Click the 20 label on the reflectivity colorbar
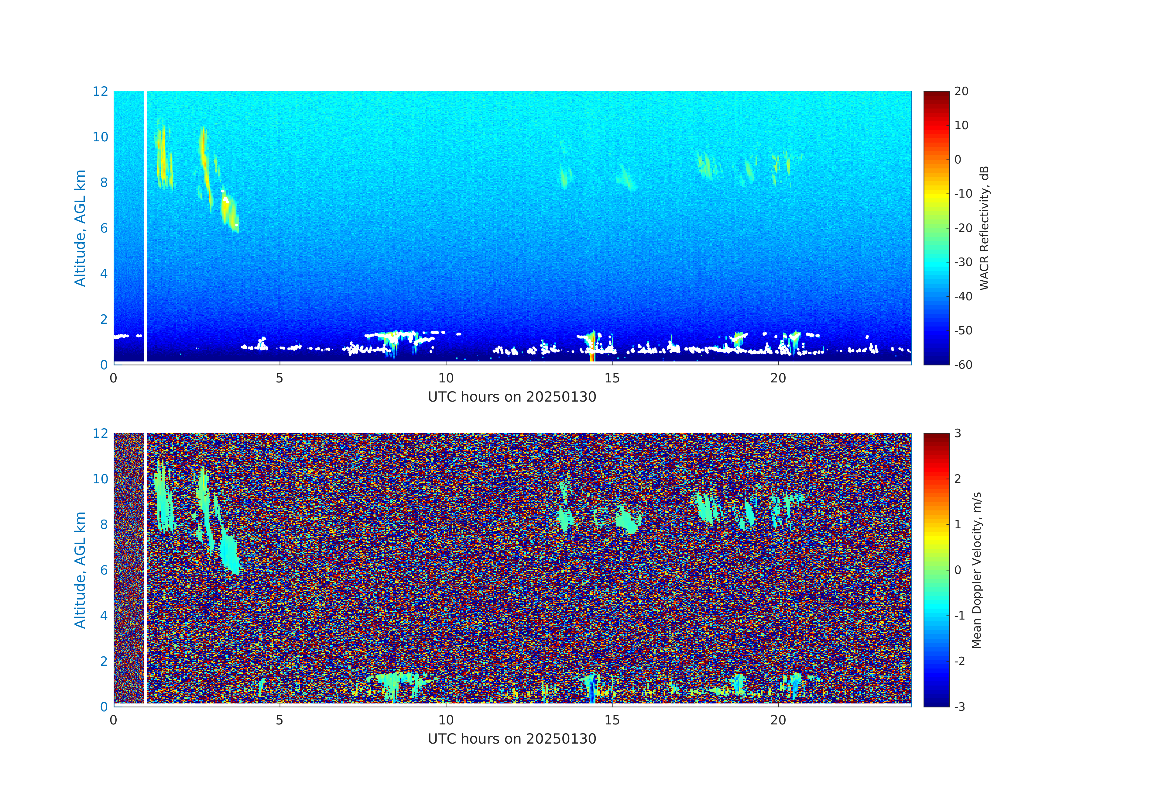The width and height of the screenshot is (1162, 798). coord(961,92)
